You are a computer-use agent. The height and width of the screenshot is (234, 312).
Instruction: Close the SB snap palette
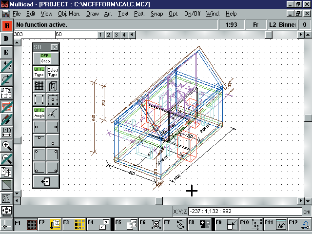click(x=55, y=47)
